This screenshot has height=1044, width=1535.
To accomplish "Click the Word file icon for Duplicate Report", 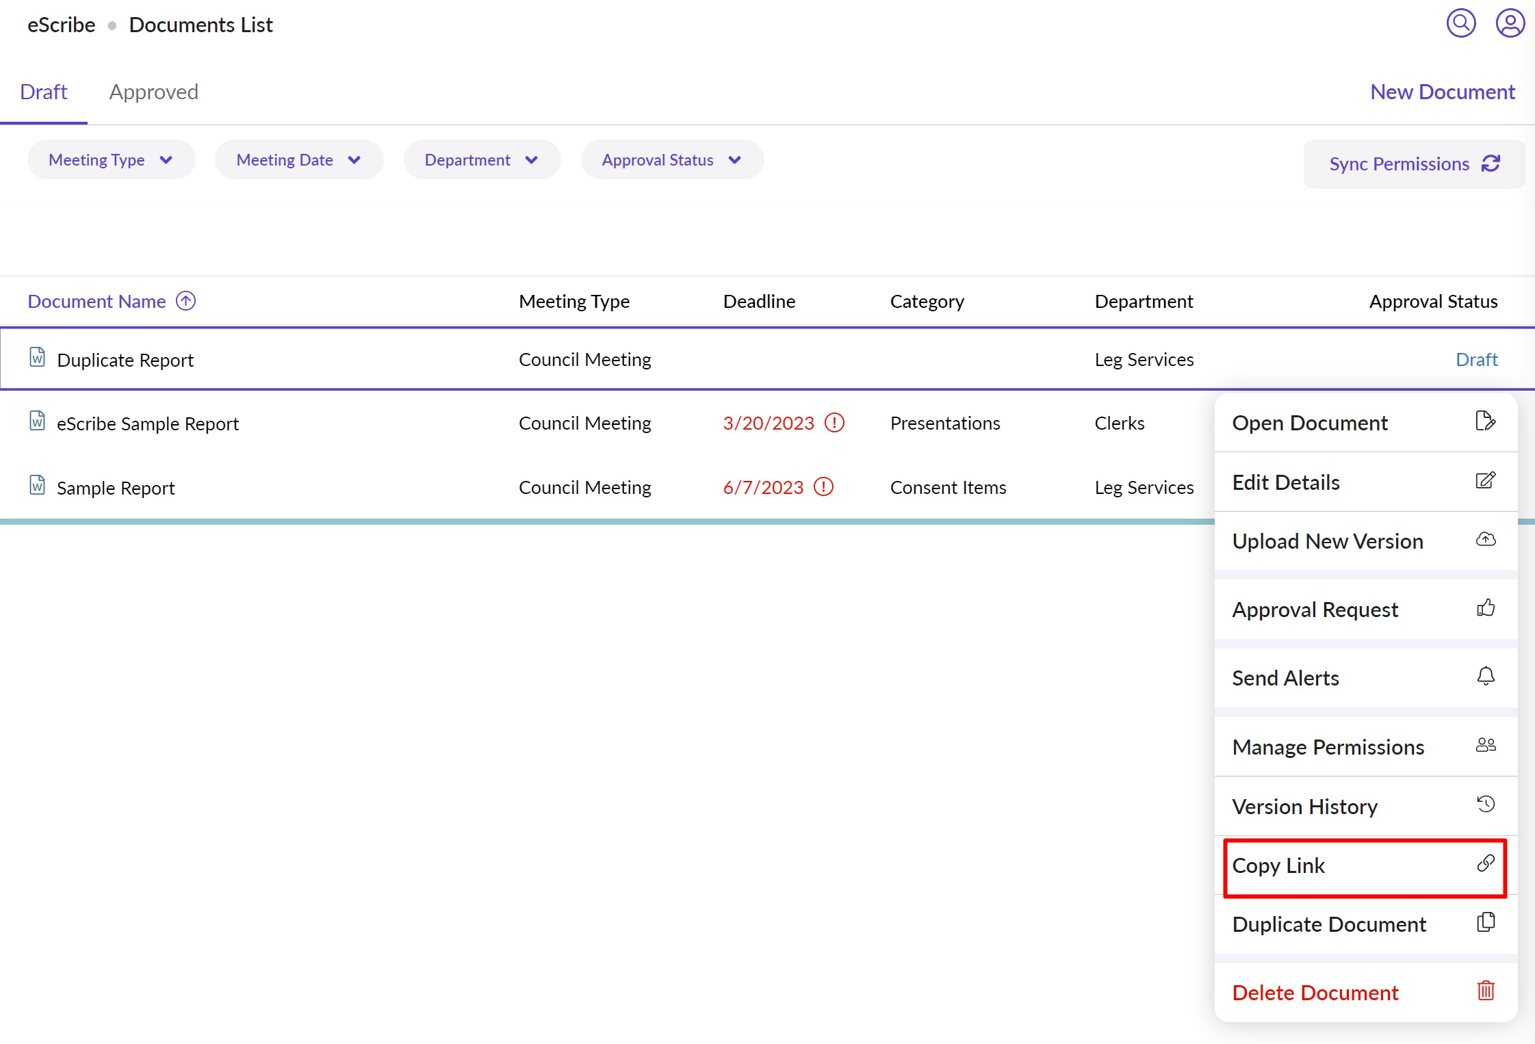I will pyautogui.click(x=37, y=357).
